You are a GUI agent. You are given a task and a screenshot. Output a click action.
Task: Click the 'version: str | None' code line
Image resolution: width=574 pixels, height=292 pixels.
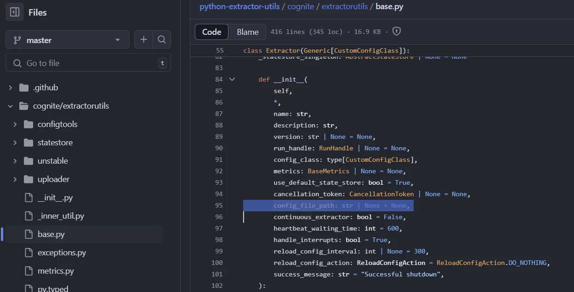coord(324,137)
